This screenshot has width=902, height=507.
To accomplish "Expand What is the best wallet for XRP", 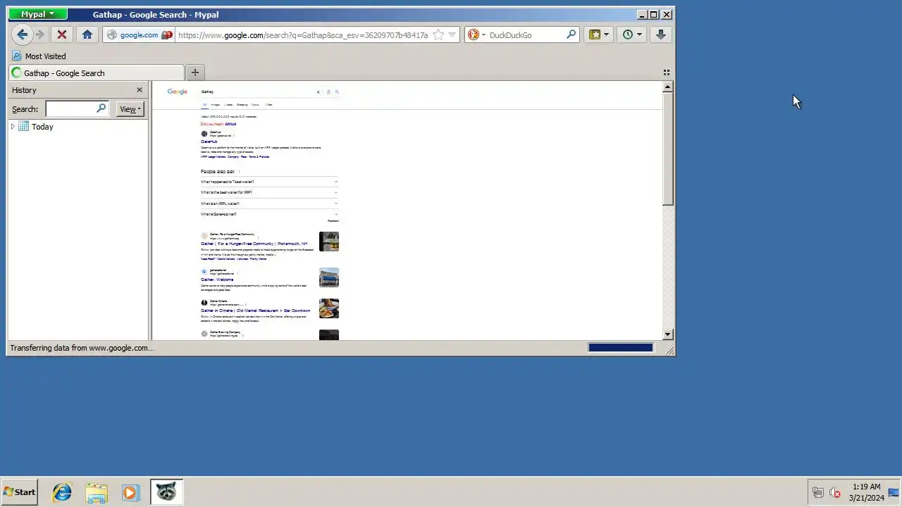I will click(269, 192).
